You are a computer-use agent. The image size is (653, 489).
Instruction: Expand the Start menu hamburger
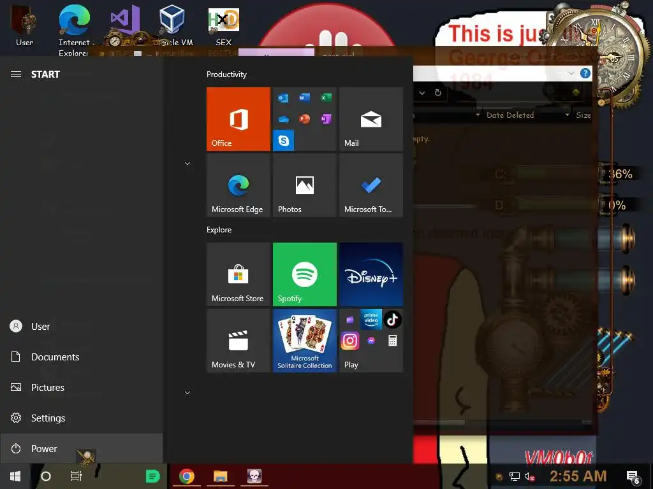click(x=16, y=74)
